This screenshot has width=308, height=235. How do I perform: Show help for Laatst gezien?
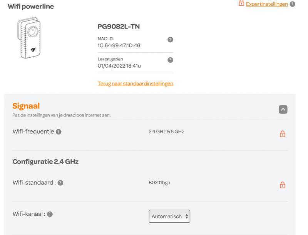click(170, 60)
